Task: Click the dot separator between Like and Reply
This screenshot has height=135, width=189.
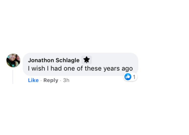Action: point(41,80)
